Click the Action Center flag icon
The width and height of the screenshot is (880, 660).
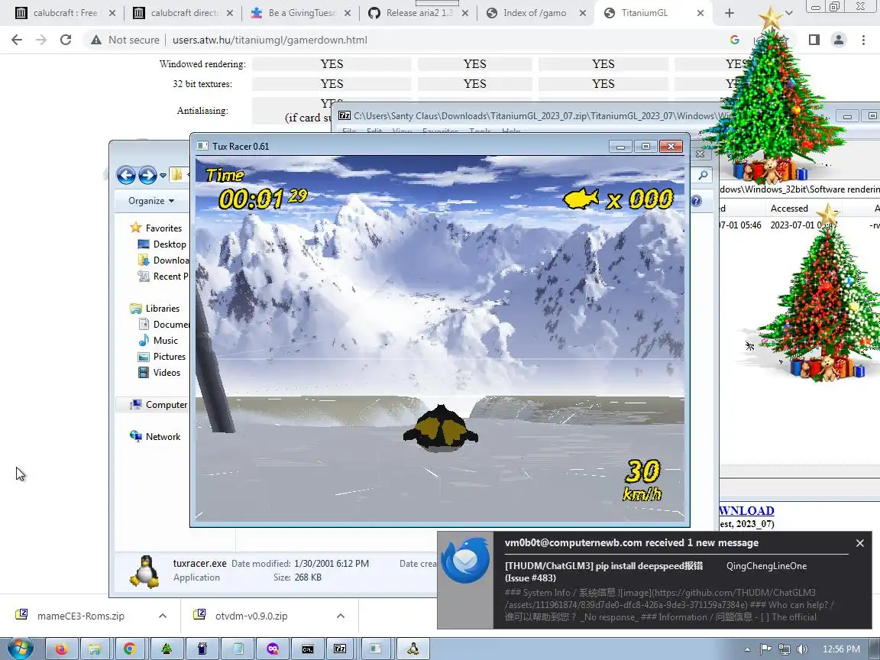click(765, 649)
